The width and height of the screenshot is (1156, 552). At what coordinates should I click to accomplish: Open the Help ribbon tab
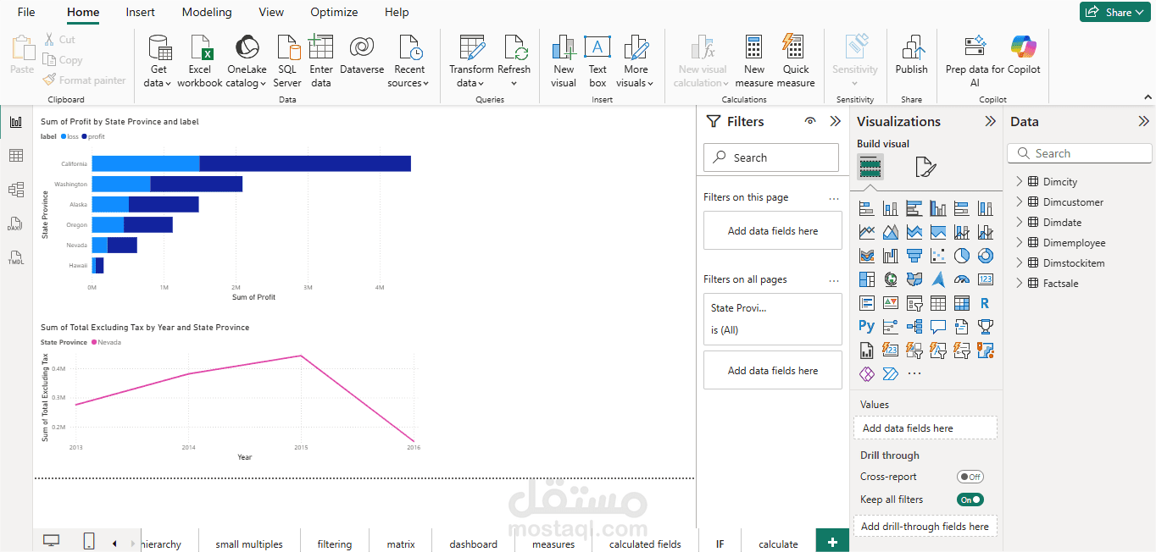pyautogui.click(x=397, y=12)
